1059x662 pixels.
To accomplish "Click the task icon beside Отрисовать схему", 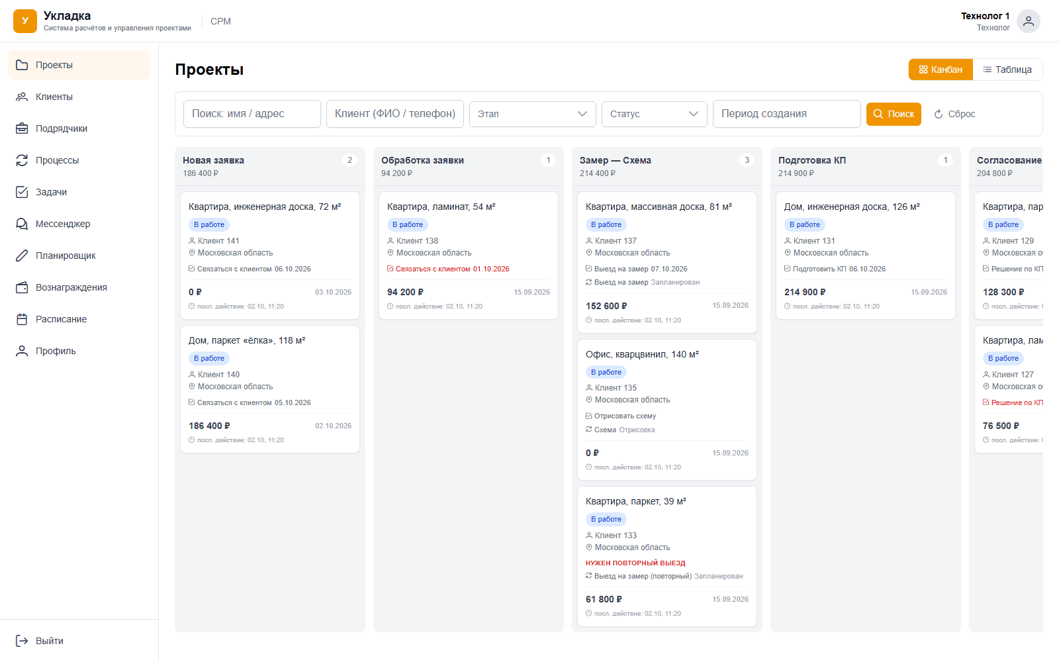I will 589,416.
